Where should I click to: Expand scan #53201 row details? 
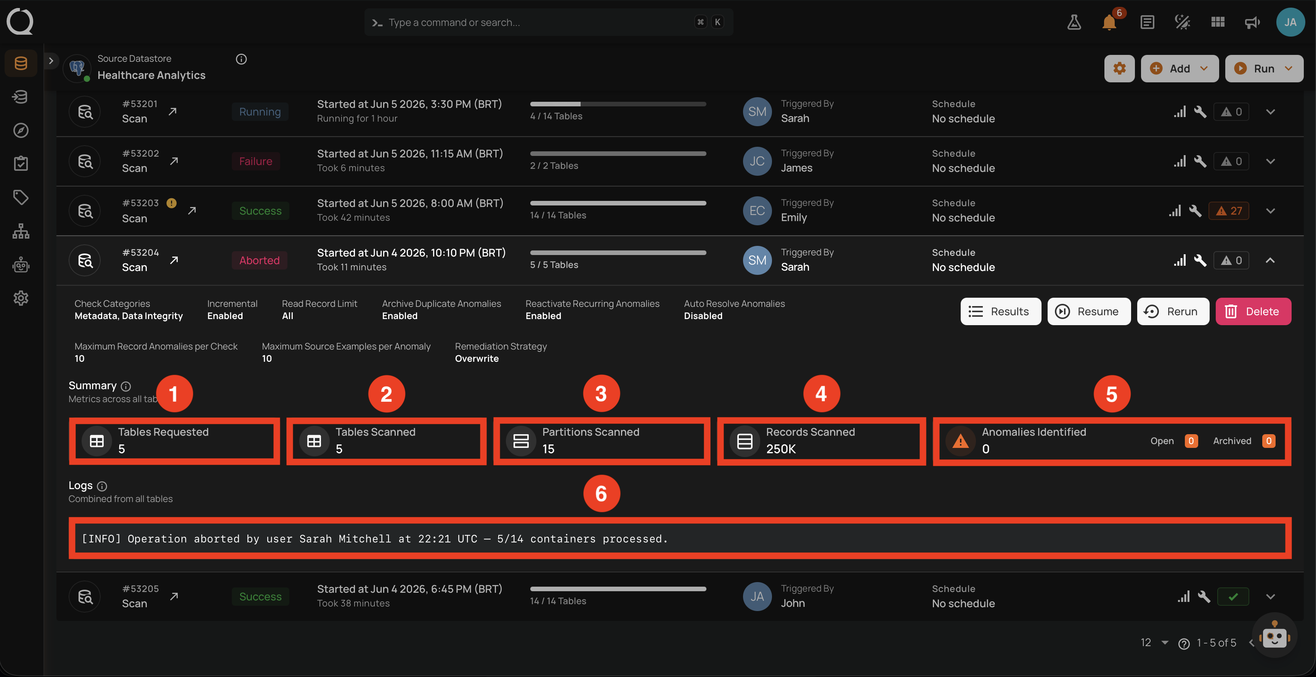click(1271, 111)
